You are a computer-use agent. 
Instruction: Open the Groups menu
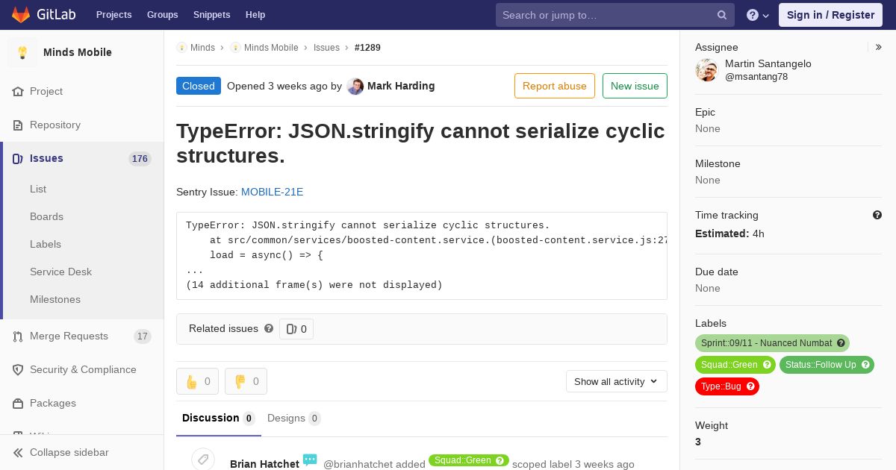tap(163, 15)
